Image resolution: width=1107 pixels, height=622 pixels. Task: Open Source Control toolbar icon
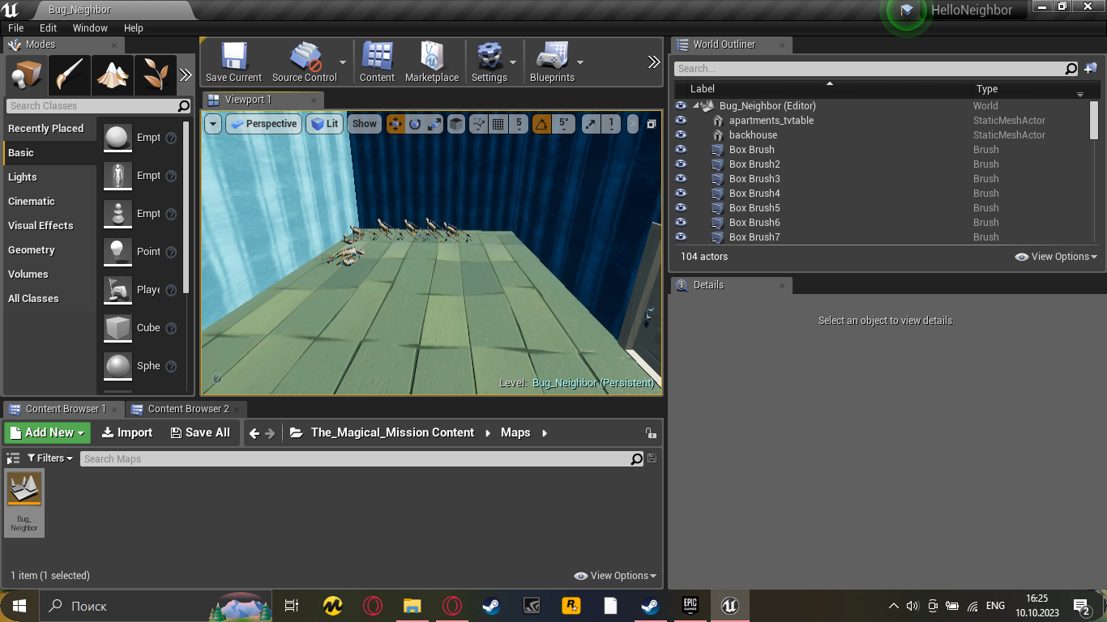coord(305,62)
